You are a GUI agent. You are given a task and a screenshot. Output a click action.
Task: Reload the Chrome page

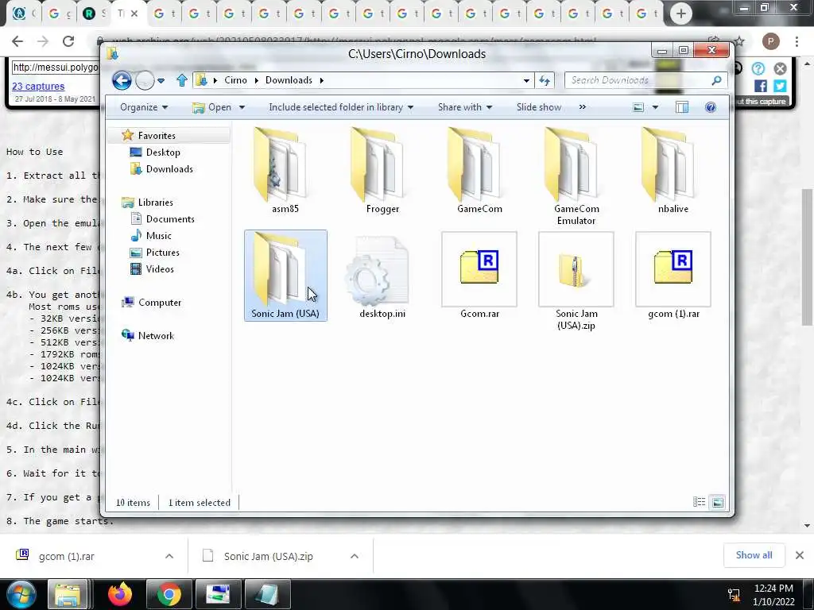coord(68,41)
